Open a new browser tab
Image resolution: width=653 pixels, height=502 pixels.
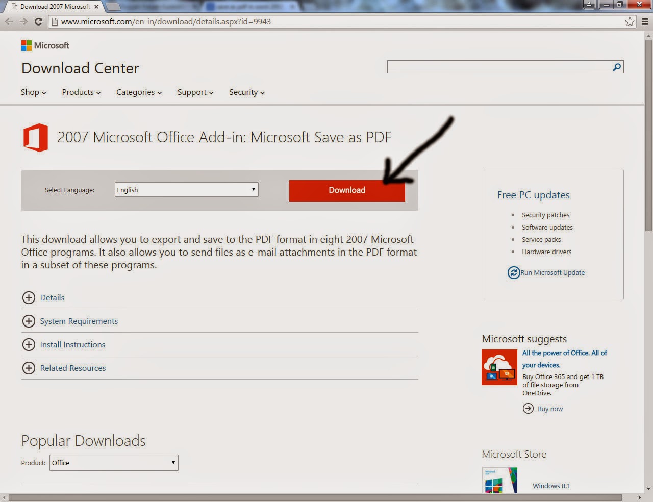[x=113, y=7]
